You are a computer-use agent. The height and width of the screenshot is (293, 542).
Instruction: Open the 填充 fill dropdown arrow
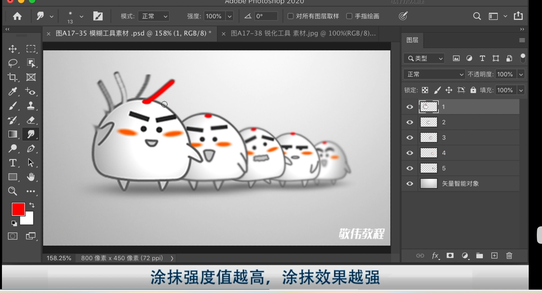(x=521, y=90)
